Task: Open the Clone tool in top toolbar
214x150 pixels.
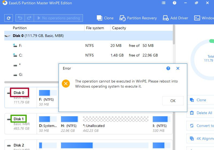Action: click(105, 18)
